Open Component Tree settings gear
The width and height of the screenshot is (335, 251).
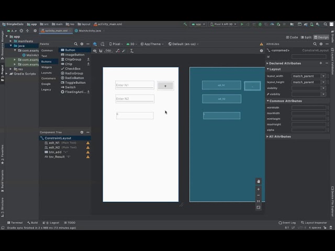point(82,132)
